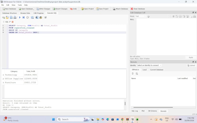Open the Edit menu
The height and width of the screenshot is (123, 197).
point(8,5)
